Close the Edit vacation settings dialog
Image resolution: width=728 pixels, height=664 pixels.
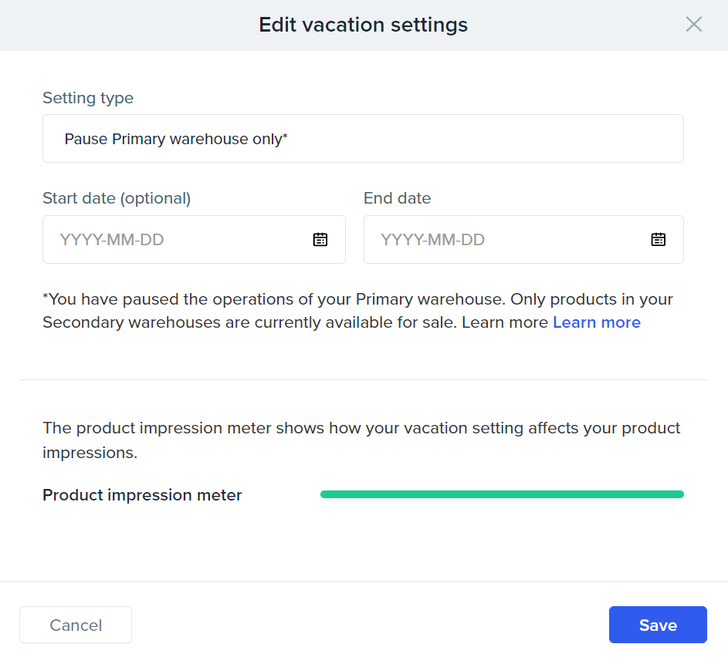point(693,24)
